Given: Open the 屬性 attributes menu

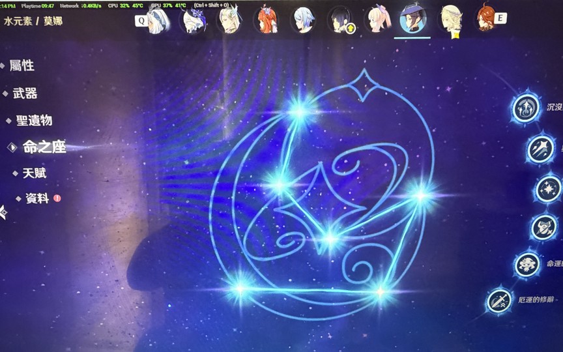Looking at the screenshot, I should point(22,66).
